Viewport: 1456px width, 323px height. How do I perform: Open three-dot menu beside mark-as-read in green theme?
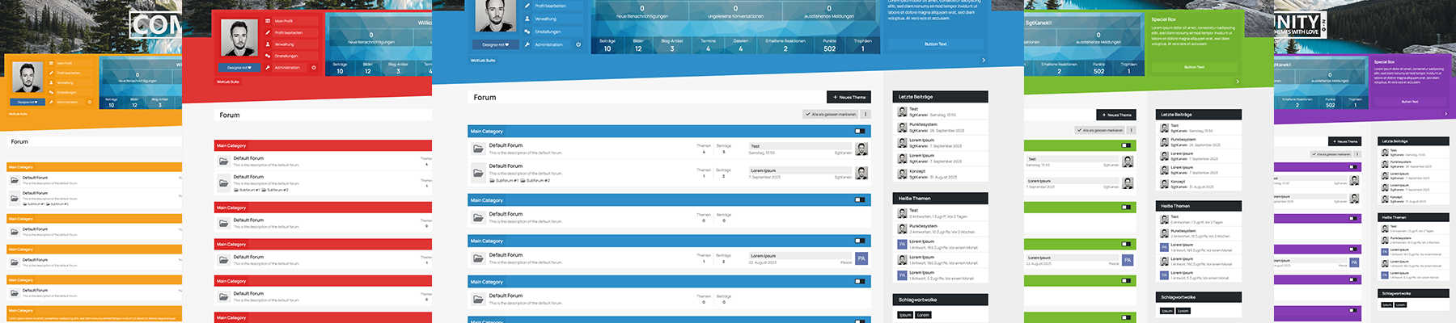1131,130
